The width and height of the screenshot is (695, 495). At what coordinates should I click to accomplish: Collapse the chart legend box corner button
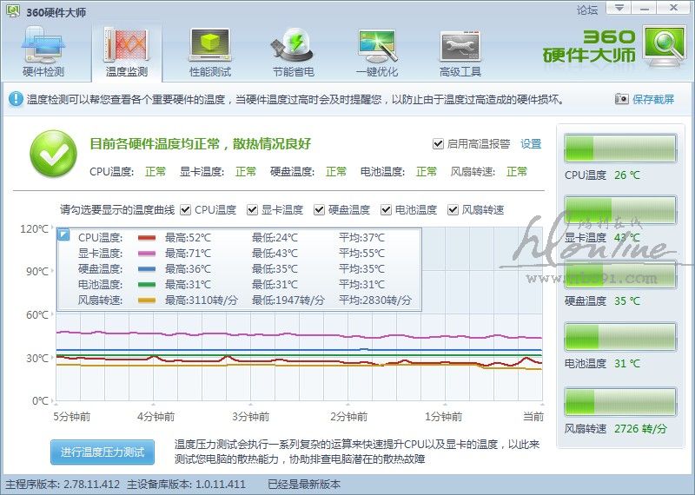tap(63, 234)
